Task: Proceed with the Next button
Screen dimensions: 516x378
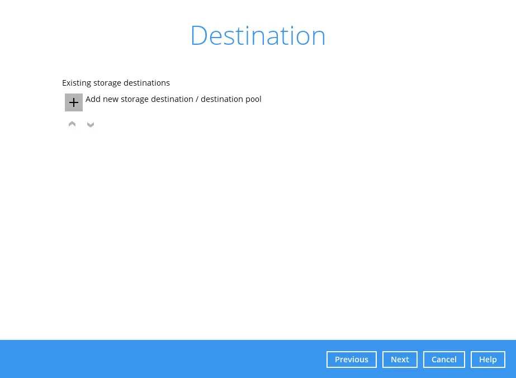Action: [400, 360]
